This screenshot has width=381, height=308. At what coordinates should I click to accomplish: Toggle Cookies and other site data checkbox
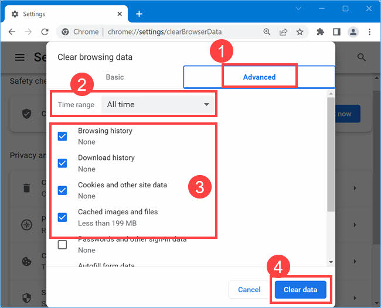63,190
